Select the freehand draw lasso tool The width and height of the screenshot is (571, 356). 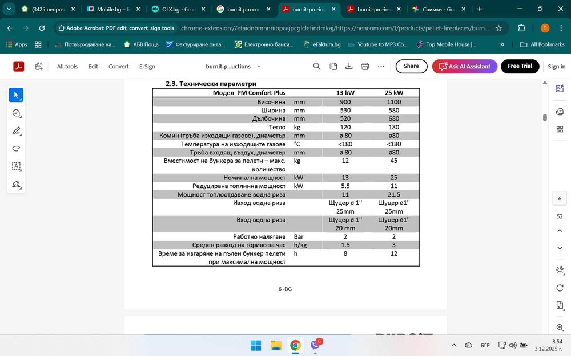(16, 148)
